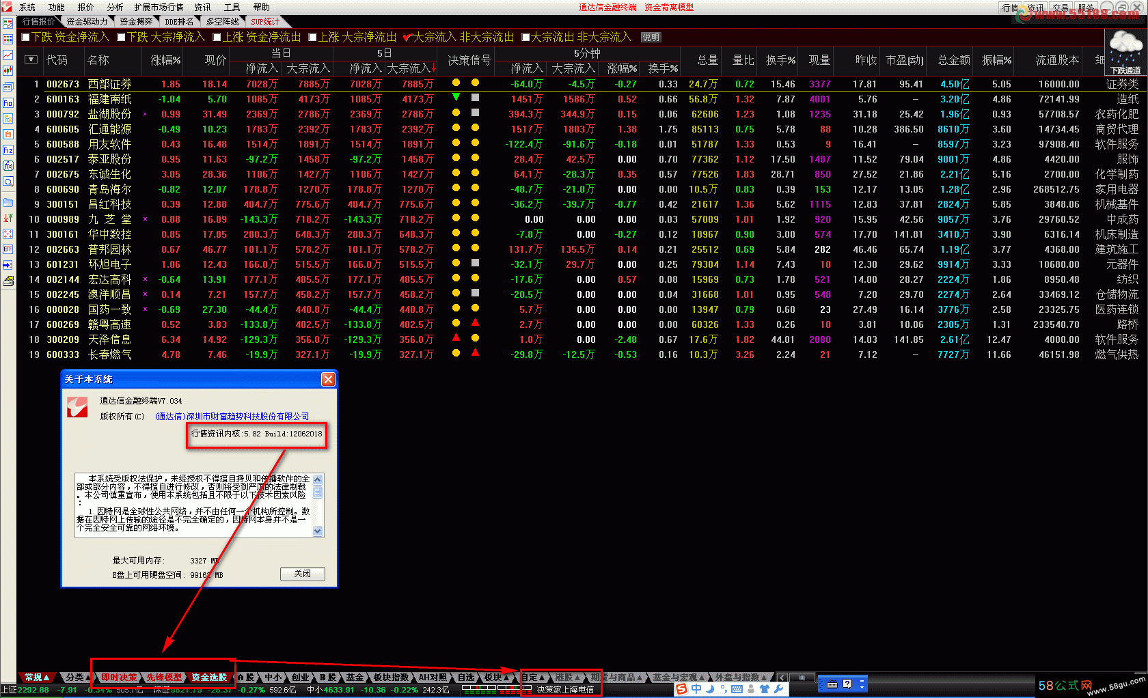Viewport: 1148px width, 698px height.
Task: Enable 下跌 资金净流入 checkbox
Action: tap(26, 37)
